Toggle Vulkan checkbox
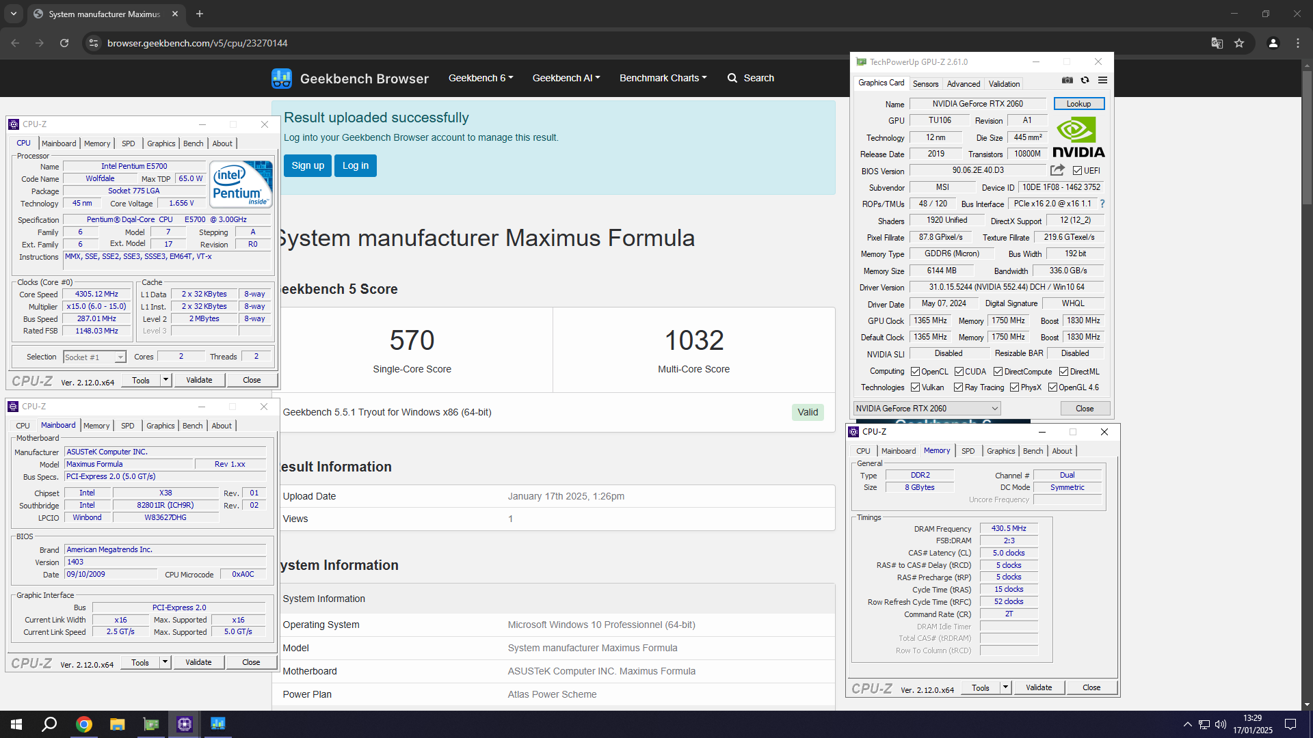This screenshot has height=738, width=1313. coord(915,387)
